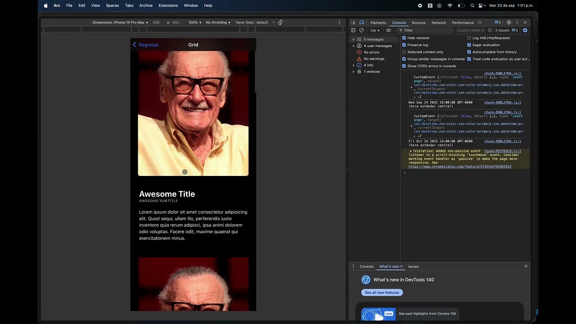Toggle Group similar messages in console

[x=404, y=59]
